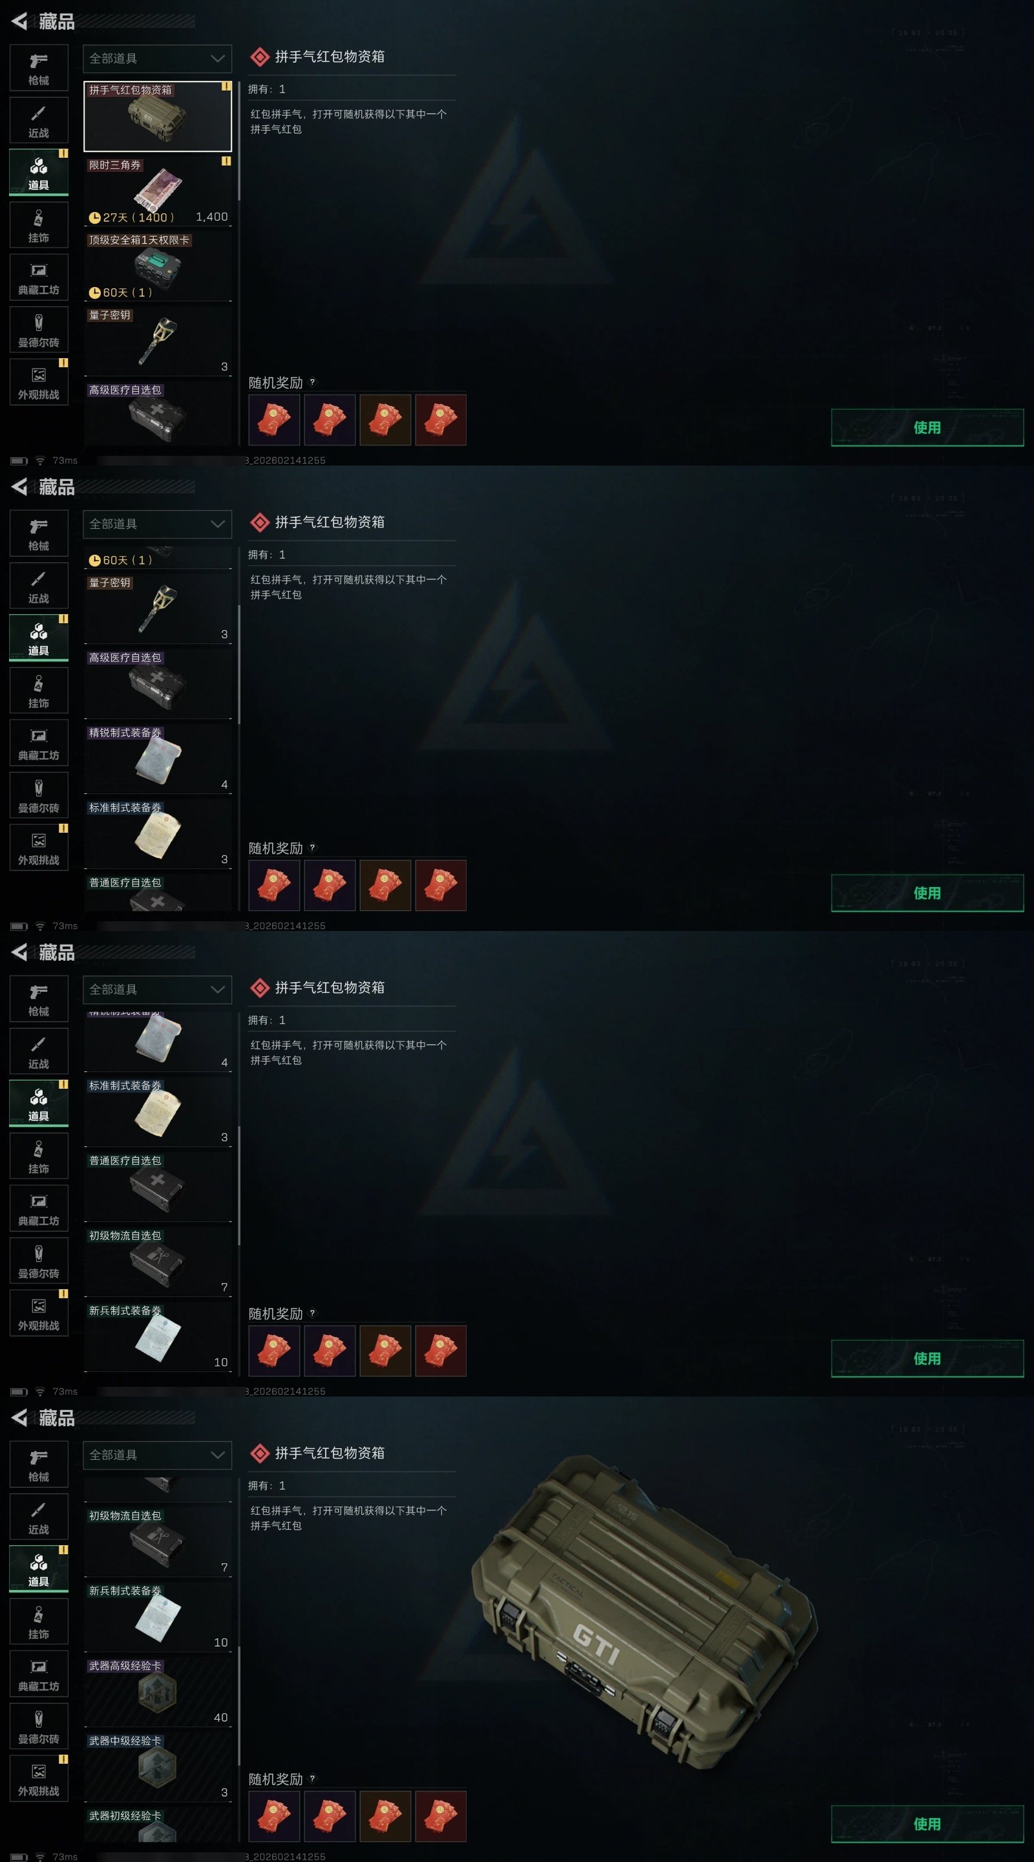Expand 全部道具 dropdown above the 量子密钥 row

coord(158,524)
